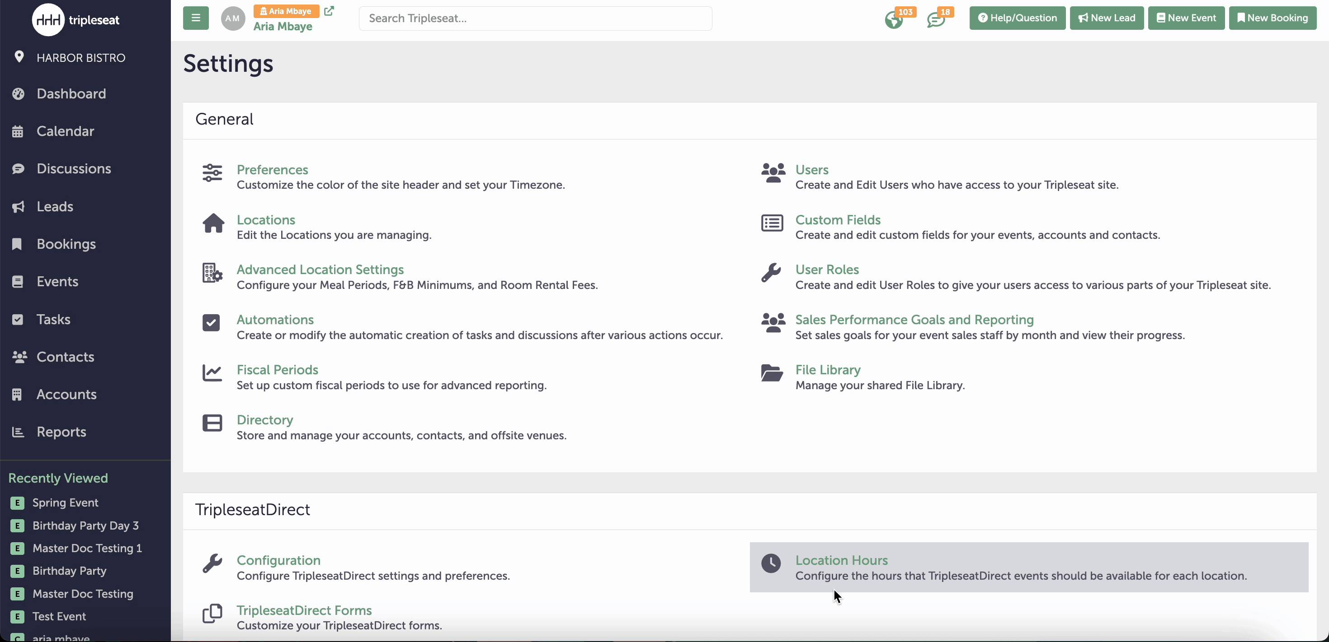Click the Fiscal Periods chart icon
The width and height of the screenshot is (1329, 642).
[x=212, y=373]
